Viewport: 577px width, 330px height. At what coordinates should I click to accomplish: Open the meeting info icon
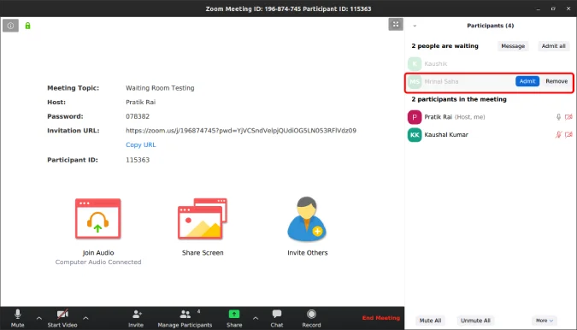(10, 26)
